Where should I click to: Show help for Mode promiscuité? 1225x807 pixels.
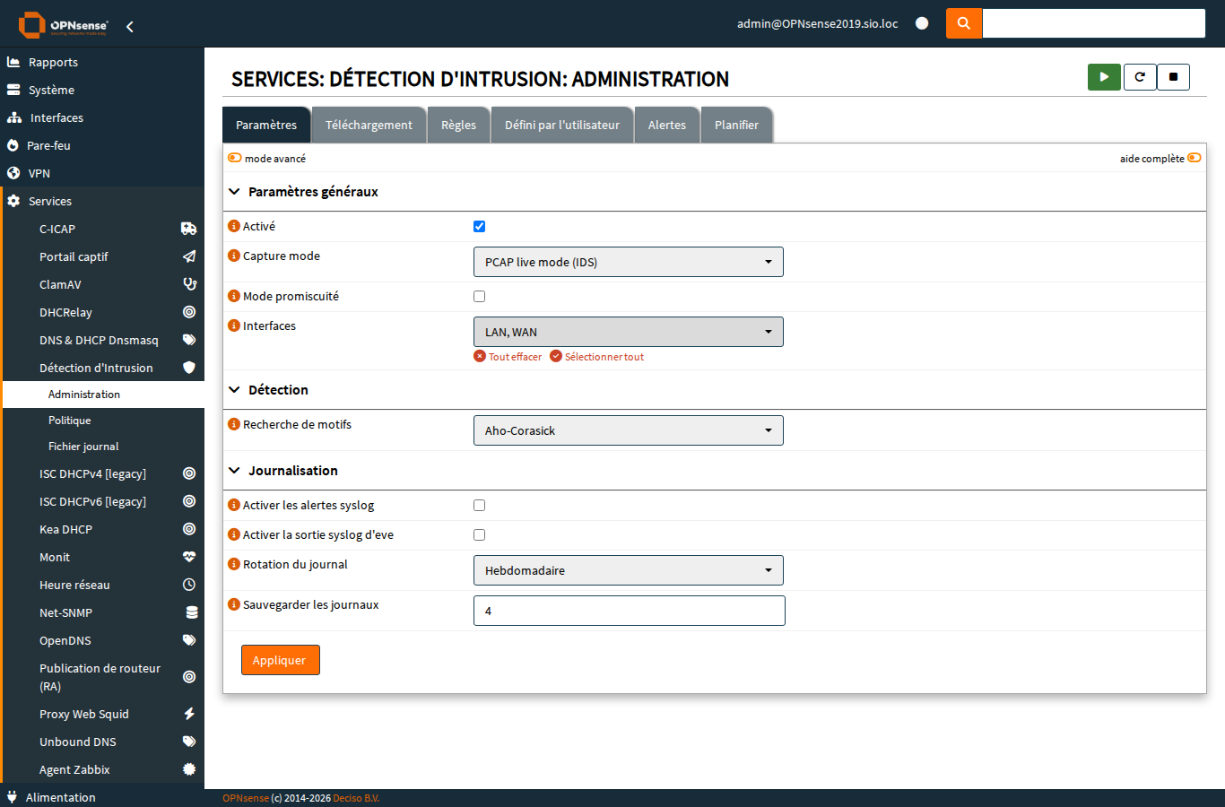pos(234,297)
